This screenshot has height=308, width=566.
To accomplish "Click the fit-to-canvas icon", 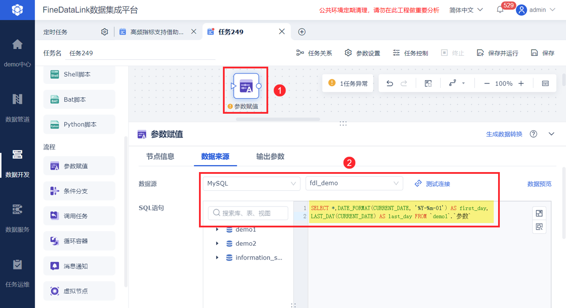I will 428,83.
